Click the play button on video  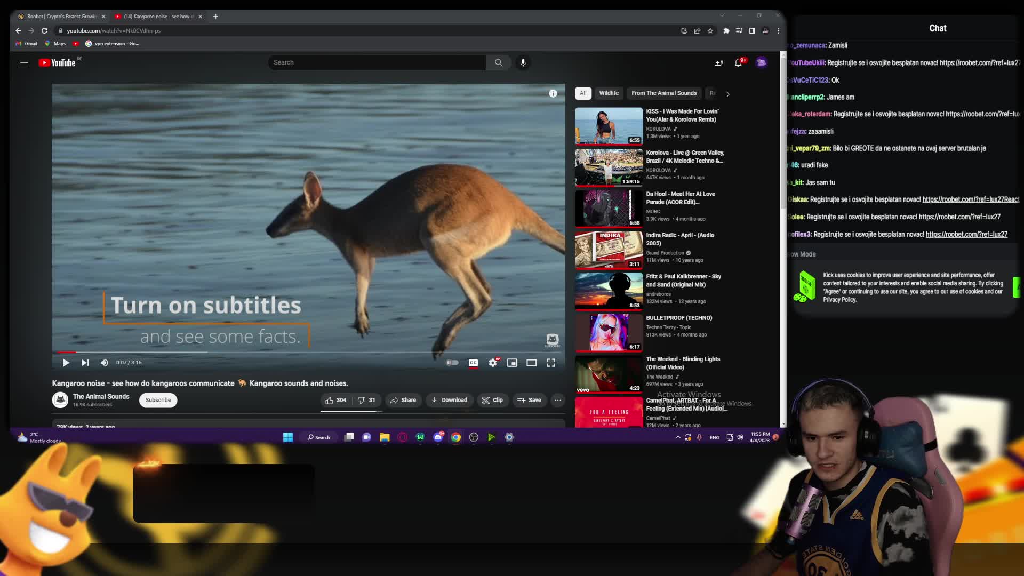[x=66, y=363]
